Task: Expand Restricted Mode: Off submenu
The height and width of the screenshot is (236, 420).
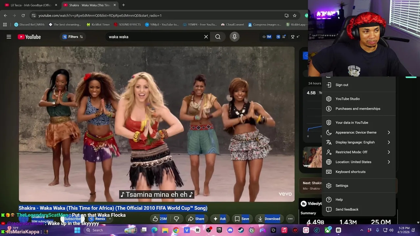Action: click(359, 152)
